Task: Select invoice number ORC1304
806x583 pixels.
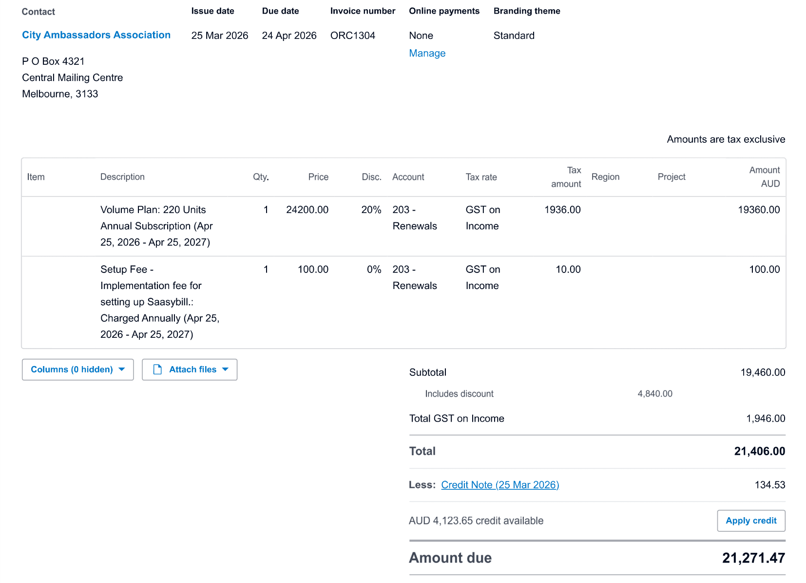Action: (x=353, y=36)
